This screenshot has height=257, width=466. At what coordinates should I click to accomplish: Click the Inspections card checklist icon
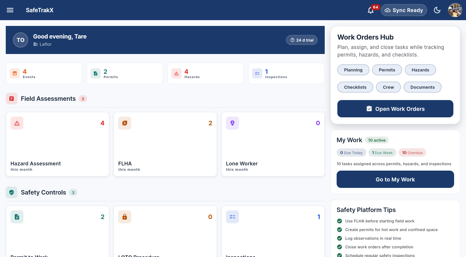click(232, 217)
